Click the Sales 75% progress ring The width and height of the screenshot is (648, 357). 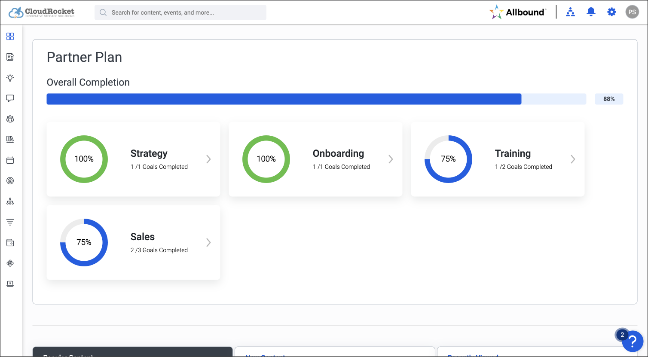click(x=84, y=242)
